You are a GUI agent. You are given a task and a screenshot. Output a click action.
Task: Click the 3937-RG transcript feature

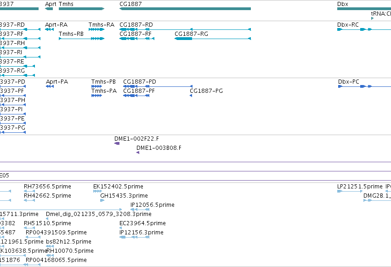point(17,75)
